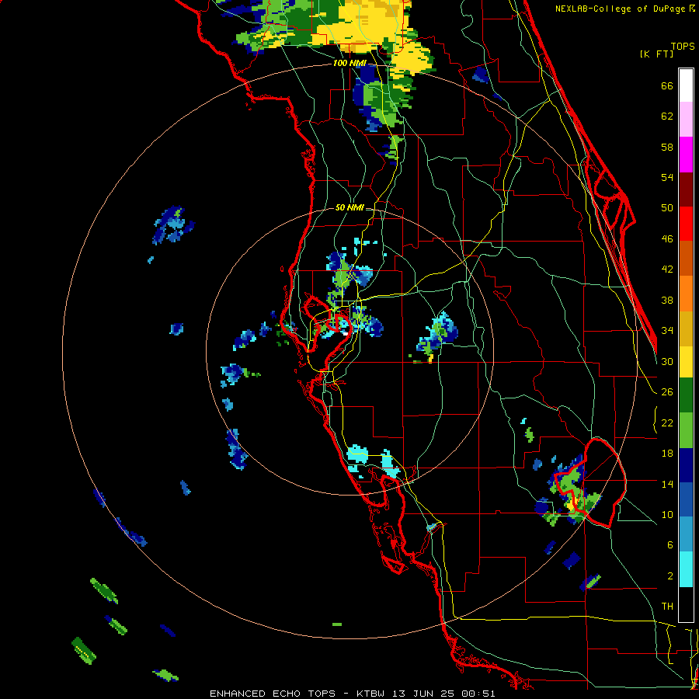The height and width of the screenshot is (699, 699).
Task: Choose the navy blue legend swatch
Action: pos(686,465)
